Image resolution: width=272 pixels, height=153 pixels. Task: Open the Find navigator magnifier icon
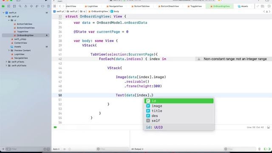pyautogui.click(x=20, y=6)
